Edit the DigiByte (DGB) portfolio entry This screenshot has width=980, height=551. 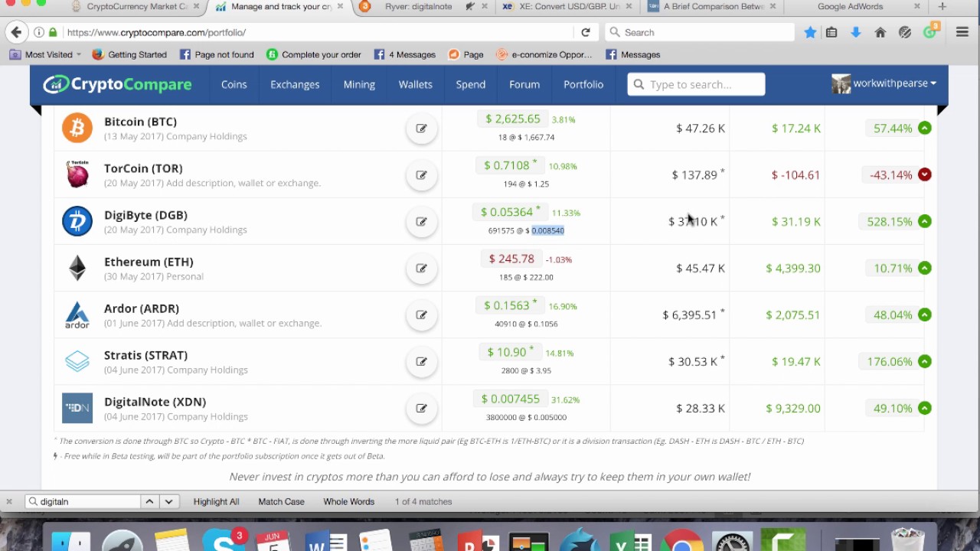click(x=421, y=222)
